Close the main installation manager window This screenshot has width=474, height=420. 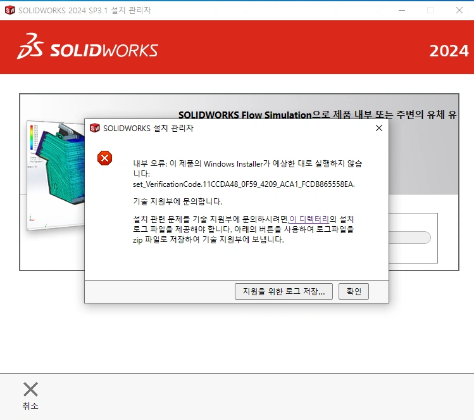[459, 10]
